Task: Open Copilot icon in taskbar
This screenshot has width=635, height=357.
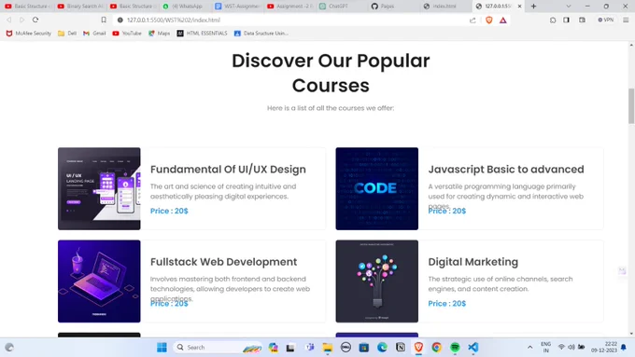Action: 274,348
